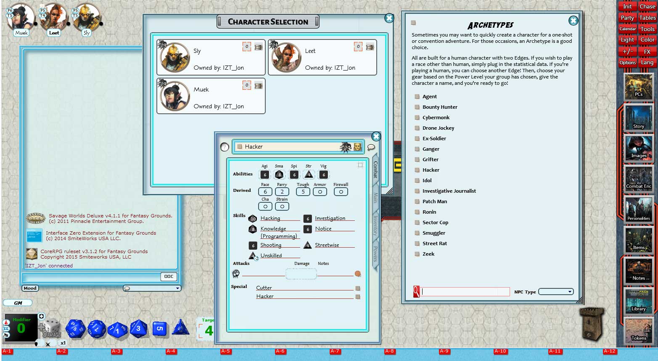Viewport: 658px width, 361px height.
Task: Open the Items panel icon
Action: pos(638,239)
